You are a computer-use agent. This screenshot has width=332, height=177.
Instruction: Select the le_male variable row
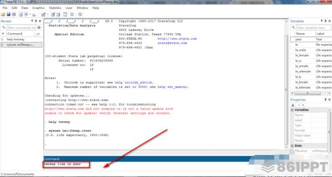(311, 50)
